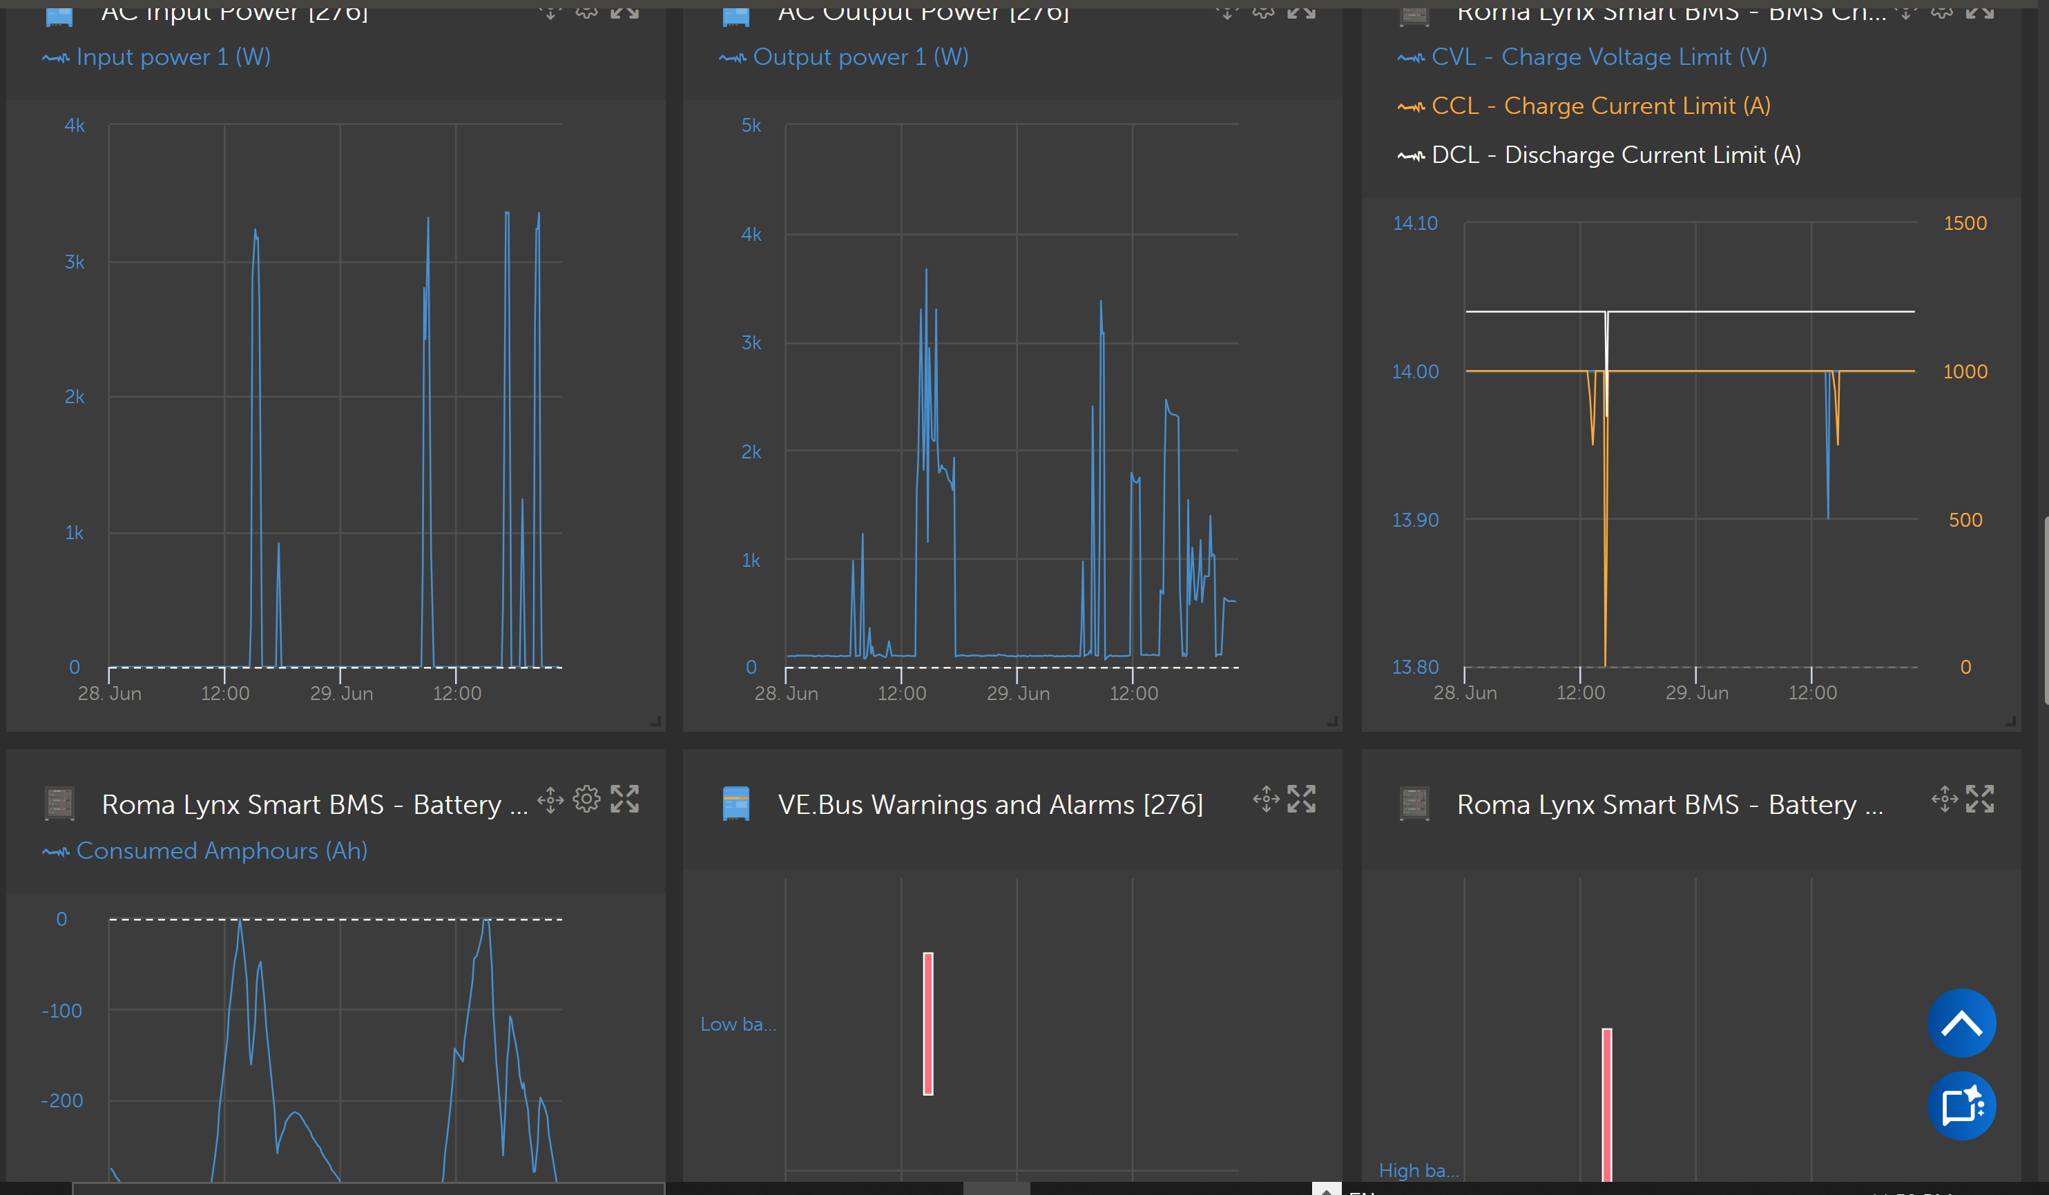Screen dimensions: 2049x1195
Task: Toggle DCL Discharge Current Limit series
Action: tap(1615, 155)
